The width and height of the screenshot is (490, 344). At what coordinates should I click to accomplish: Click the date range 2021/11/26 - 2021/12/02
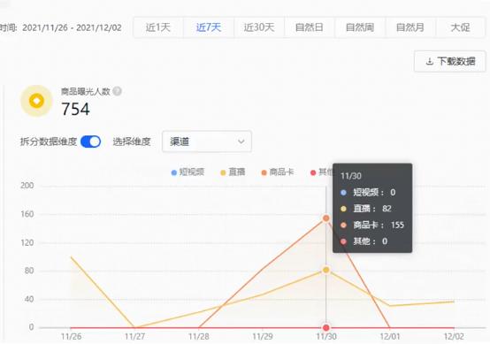tap(72, 27)
